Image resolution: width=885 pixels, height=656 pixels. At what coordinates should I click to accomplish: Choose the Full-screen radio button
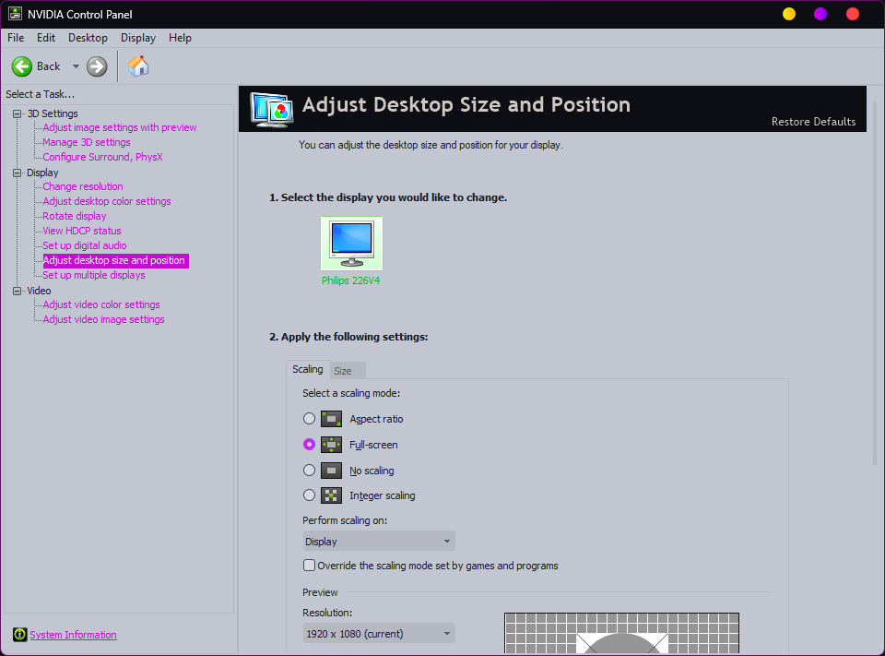310,445
